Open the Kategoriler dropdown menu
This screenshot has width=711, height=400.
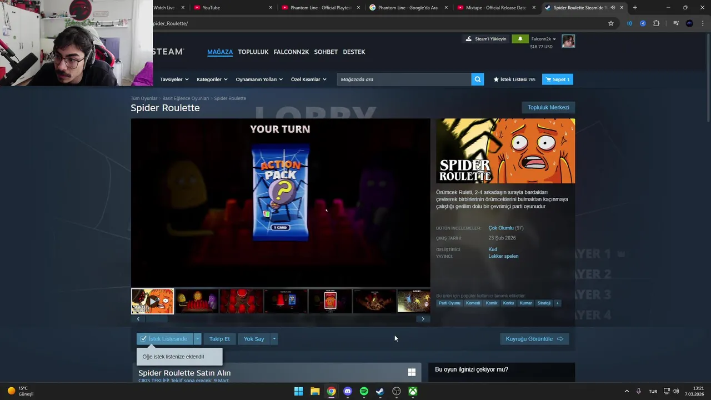(x=212, y=79)
